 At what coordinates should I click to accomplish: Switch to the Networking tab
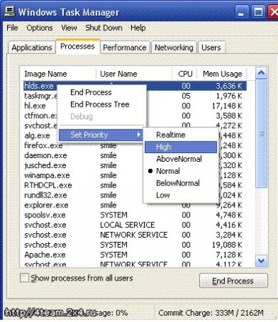pos(173,47)
